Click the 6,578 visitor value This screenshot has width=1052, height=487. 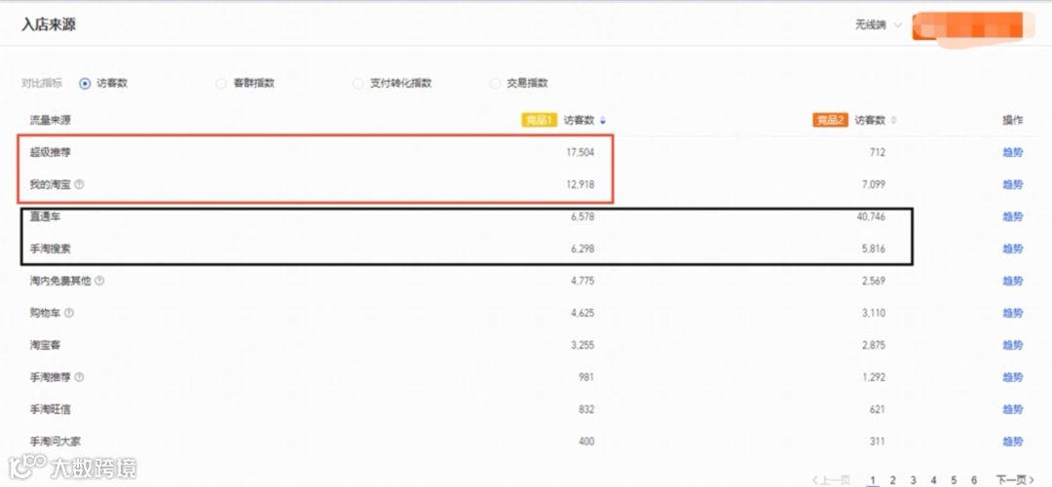click(x=582, y=216)
